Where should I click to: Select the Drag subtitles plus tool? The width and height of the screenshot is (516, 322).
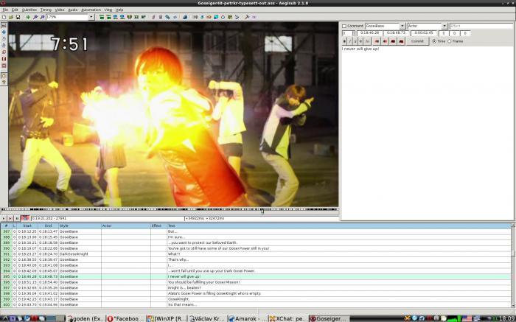(4, 32)
